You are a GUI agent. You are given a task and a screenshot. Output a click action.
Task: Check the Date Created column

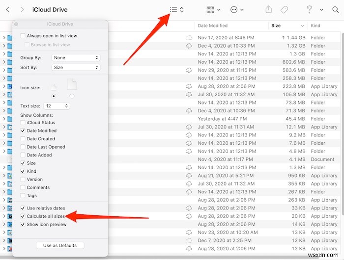pyautogui.click(x=23, y=139)
